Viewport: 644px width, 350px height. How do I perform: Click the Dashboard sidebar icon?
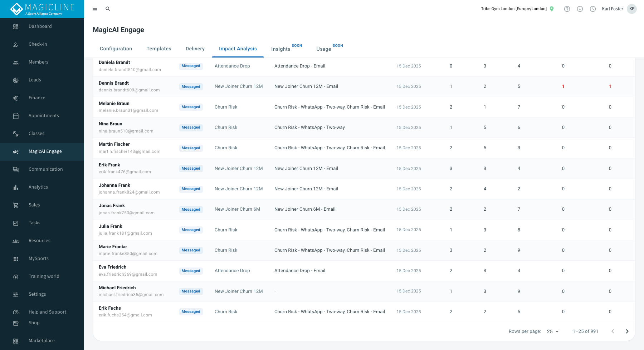16,26
